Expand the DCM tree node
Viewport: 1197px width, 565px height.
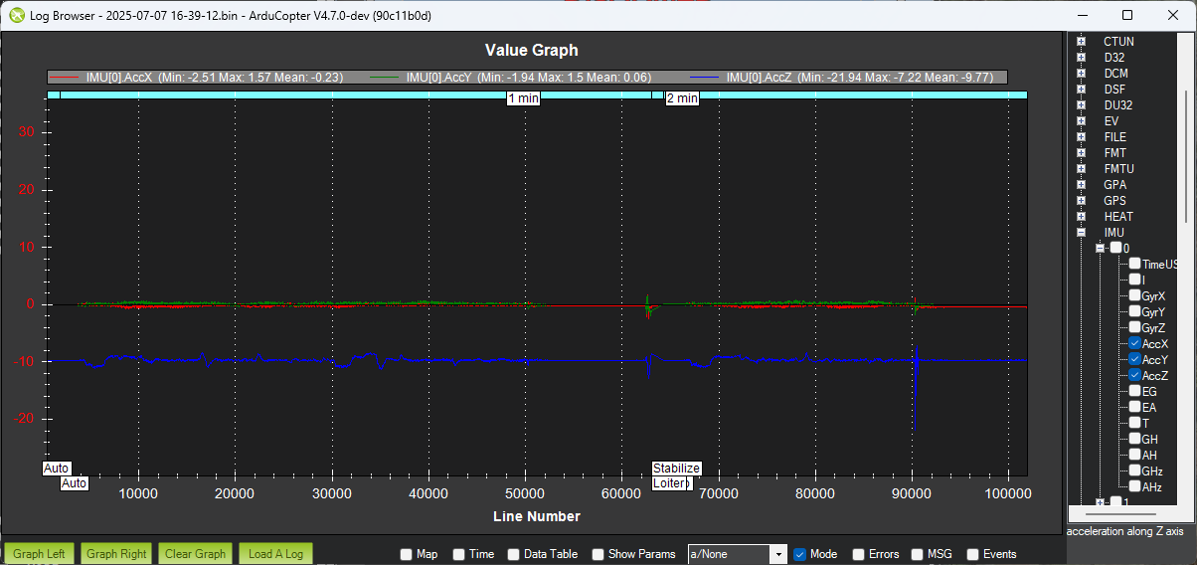pyautogui.click(x=1081, y=74)
